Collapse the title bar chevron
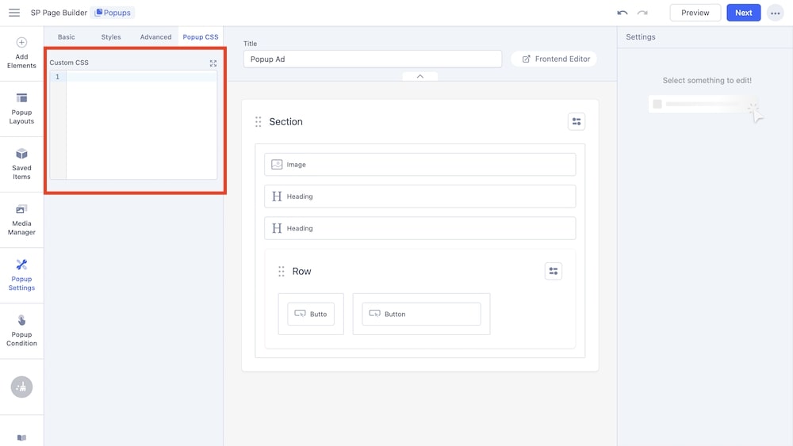This screenshot has width=793, height=446. click(419, 76)
